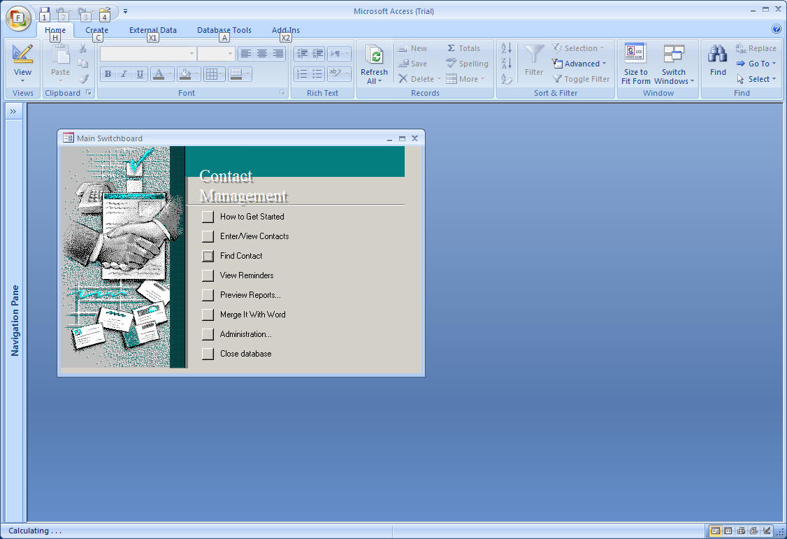This screenshot has width=787, height=539.
Task: Click the Enter/View Contacts box
Action: pos(208,236)
